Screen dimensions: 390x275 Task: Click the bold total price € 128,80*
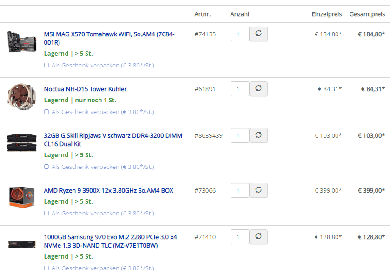coord(371,237)
